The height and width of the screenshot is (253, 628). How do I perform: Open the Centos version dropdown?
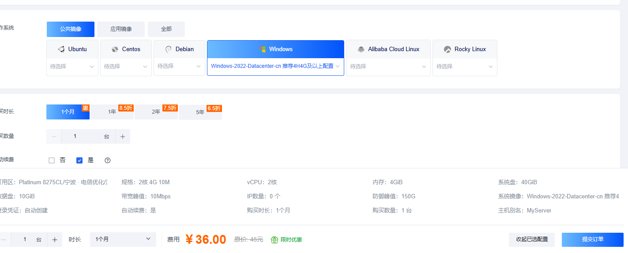point(126,67)
